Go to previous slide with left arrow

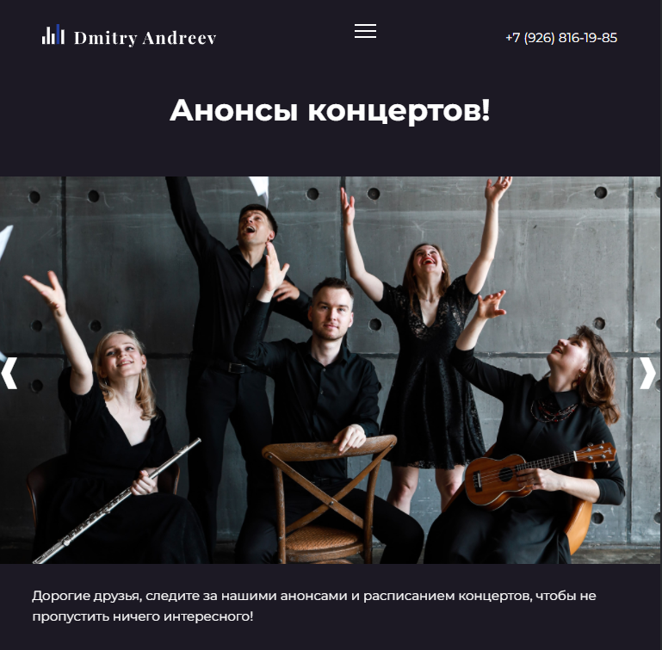pyautogui.click(x=9, y=373)
